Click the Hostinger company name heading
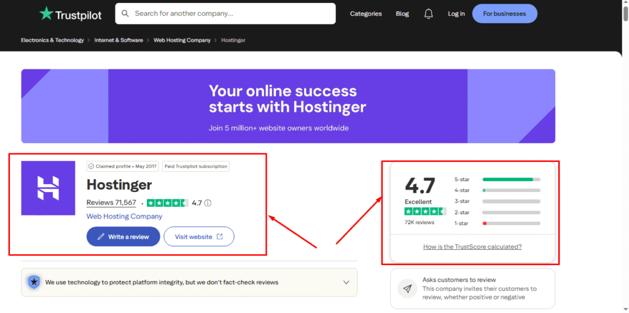The height and width of the screenshot is (313, 629). point(119,185)
